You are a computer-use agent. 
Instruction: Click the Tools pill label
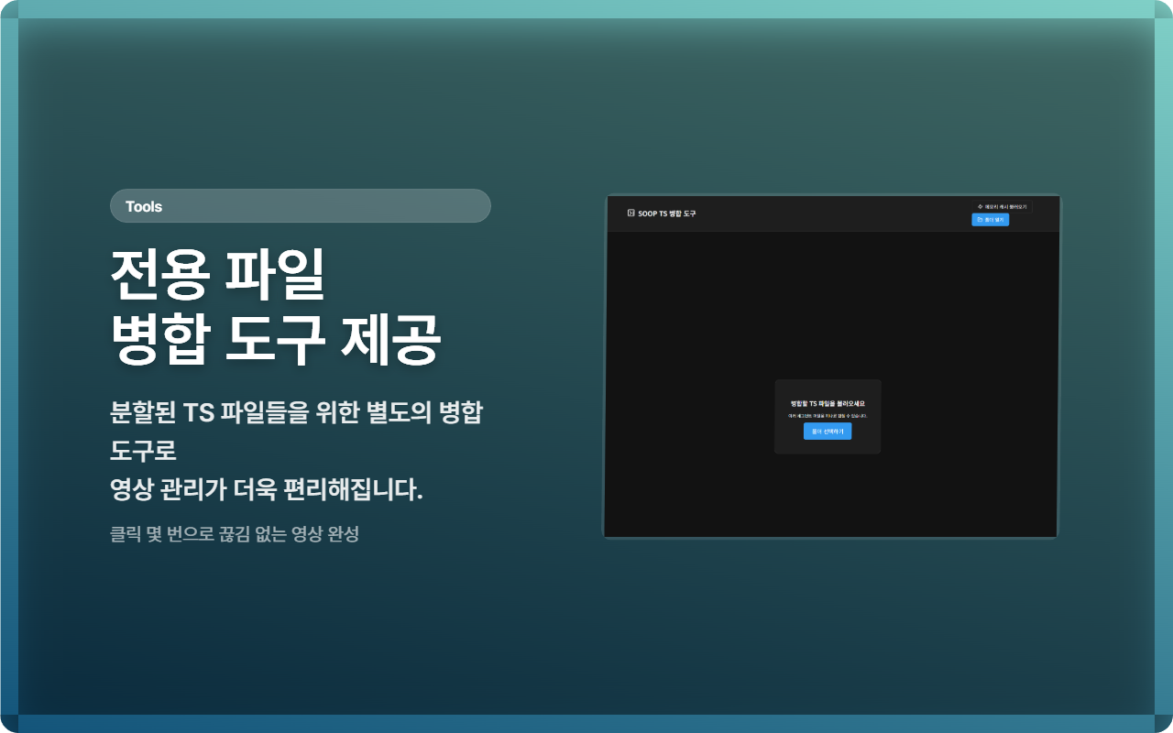click(301, 206)
